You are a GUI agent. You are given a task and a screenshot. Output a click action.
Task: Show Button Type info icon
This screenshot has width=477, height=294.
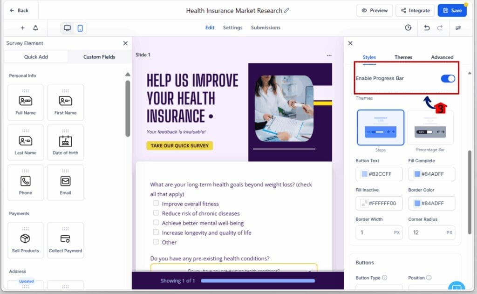(x=384, y=278)
